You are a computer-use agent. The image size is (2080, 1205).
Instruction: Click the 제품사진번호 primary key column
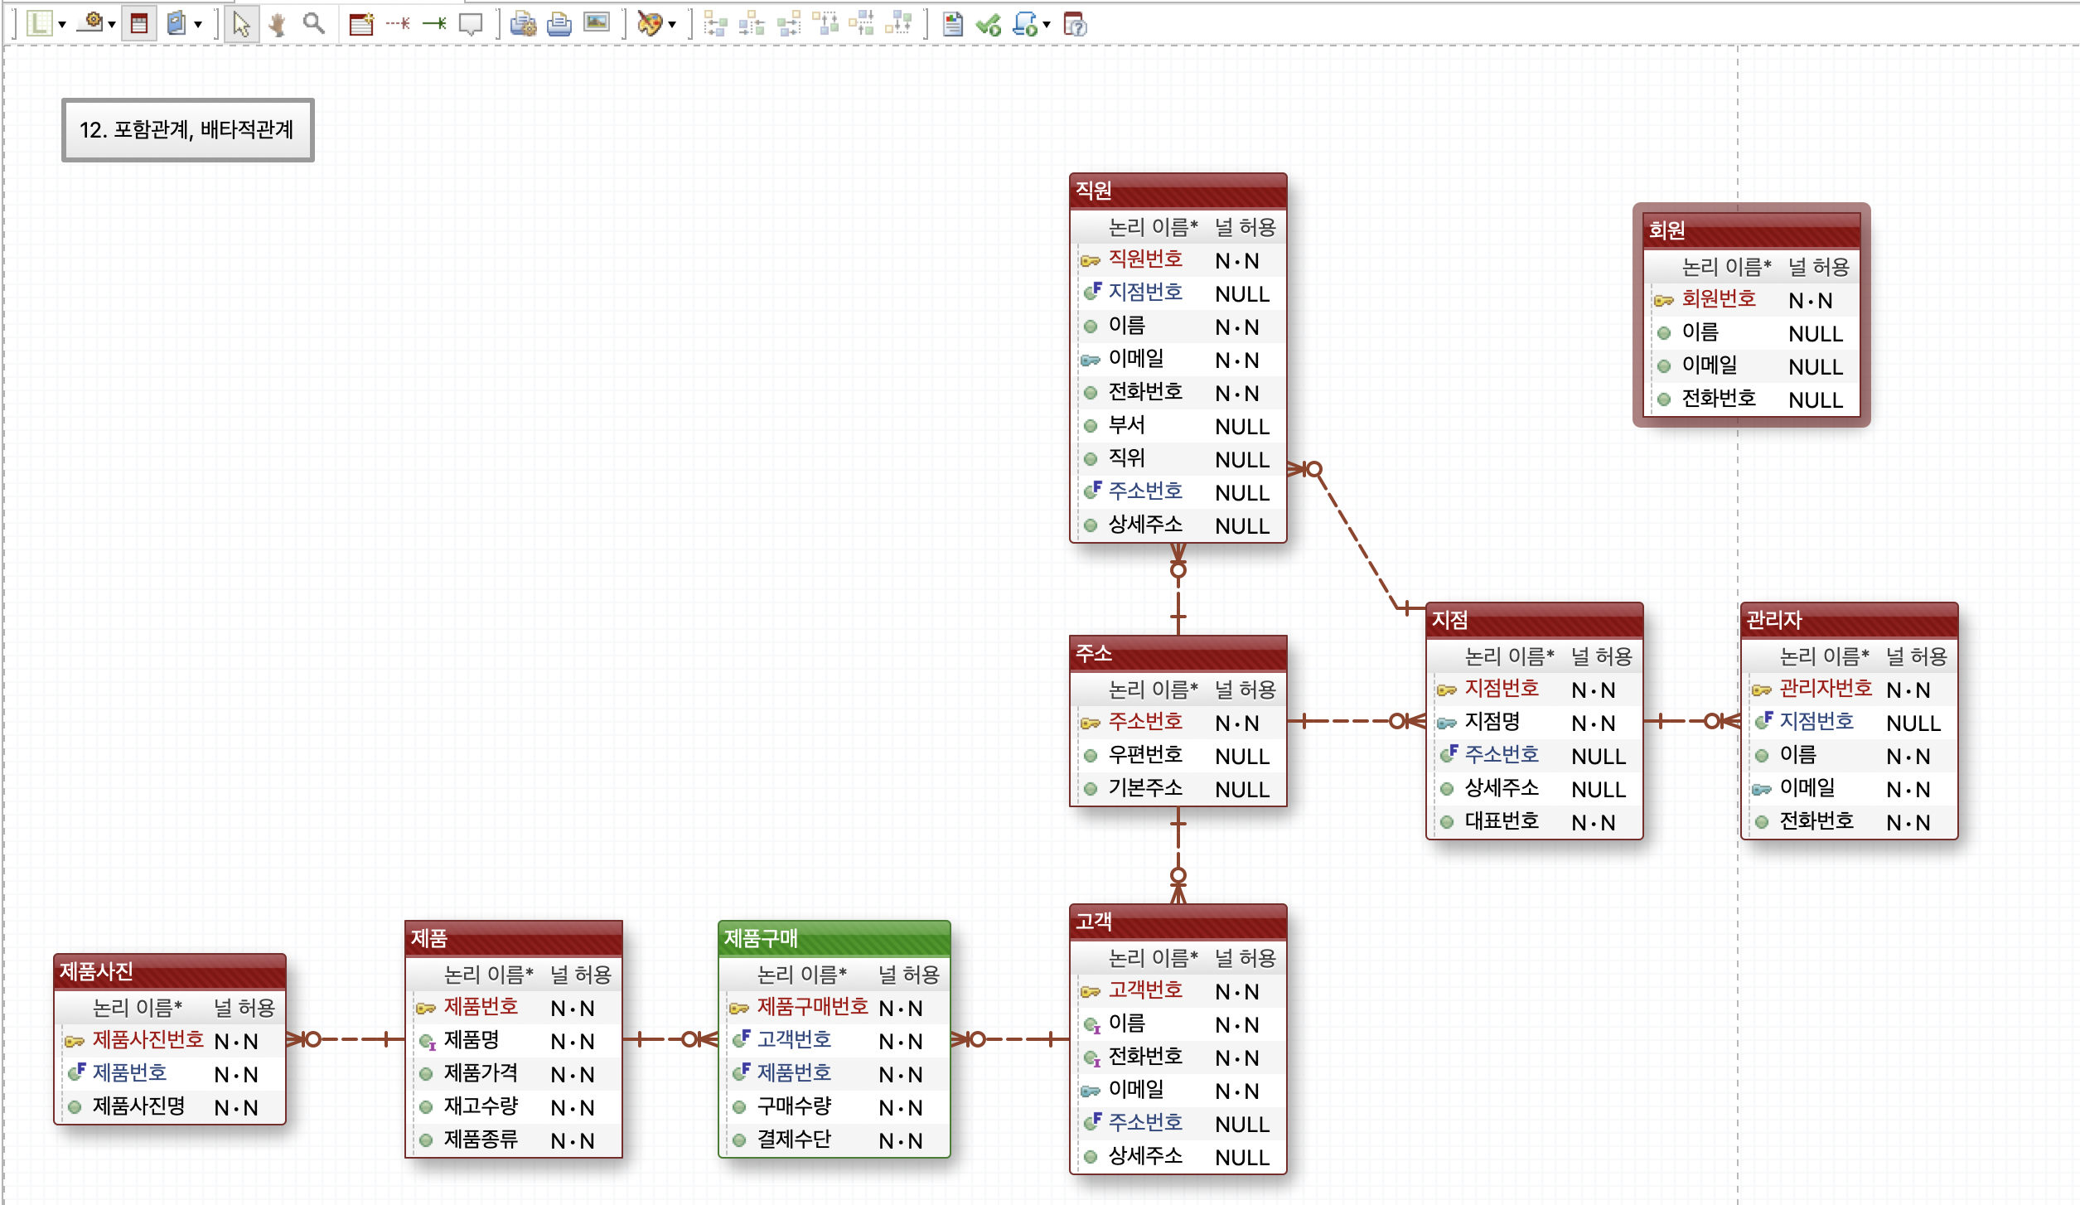170,1041
